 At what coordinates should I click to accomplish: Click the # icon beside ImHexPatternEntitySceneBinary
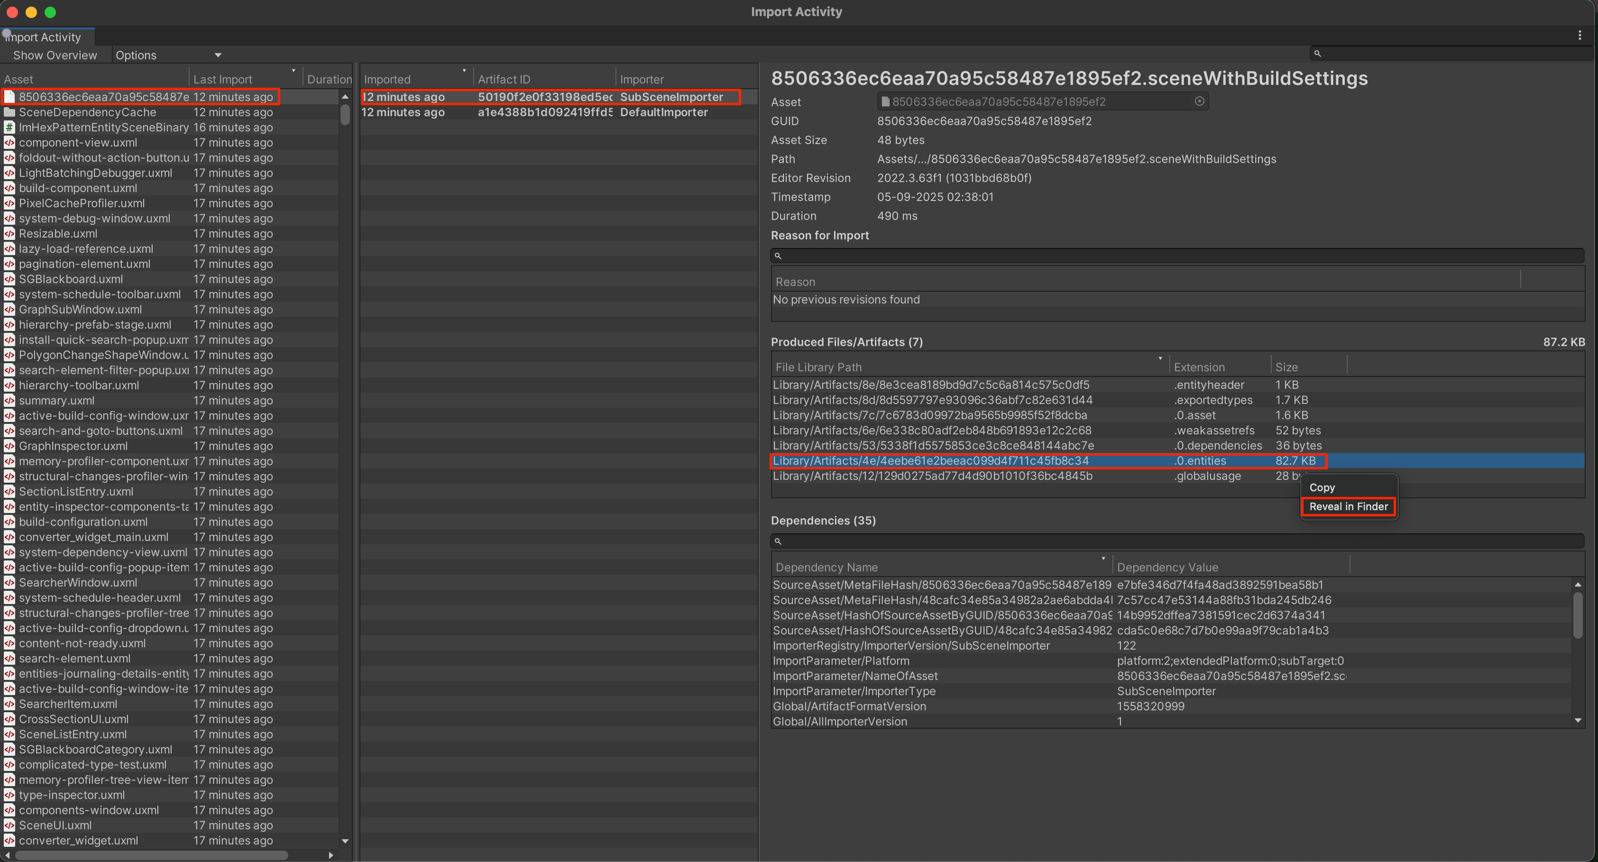9,127
